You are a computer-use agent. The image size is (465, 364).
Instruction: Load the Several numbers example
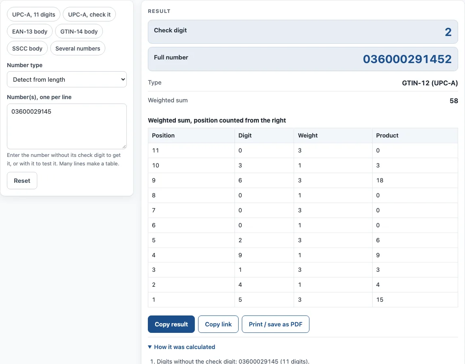78,48
